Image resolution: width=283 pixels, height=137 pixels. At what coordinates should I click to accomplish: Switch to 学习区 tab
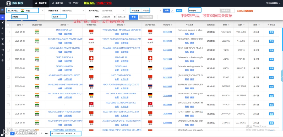(73, 3)
